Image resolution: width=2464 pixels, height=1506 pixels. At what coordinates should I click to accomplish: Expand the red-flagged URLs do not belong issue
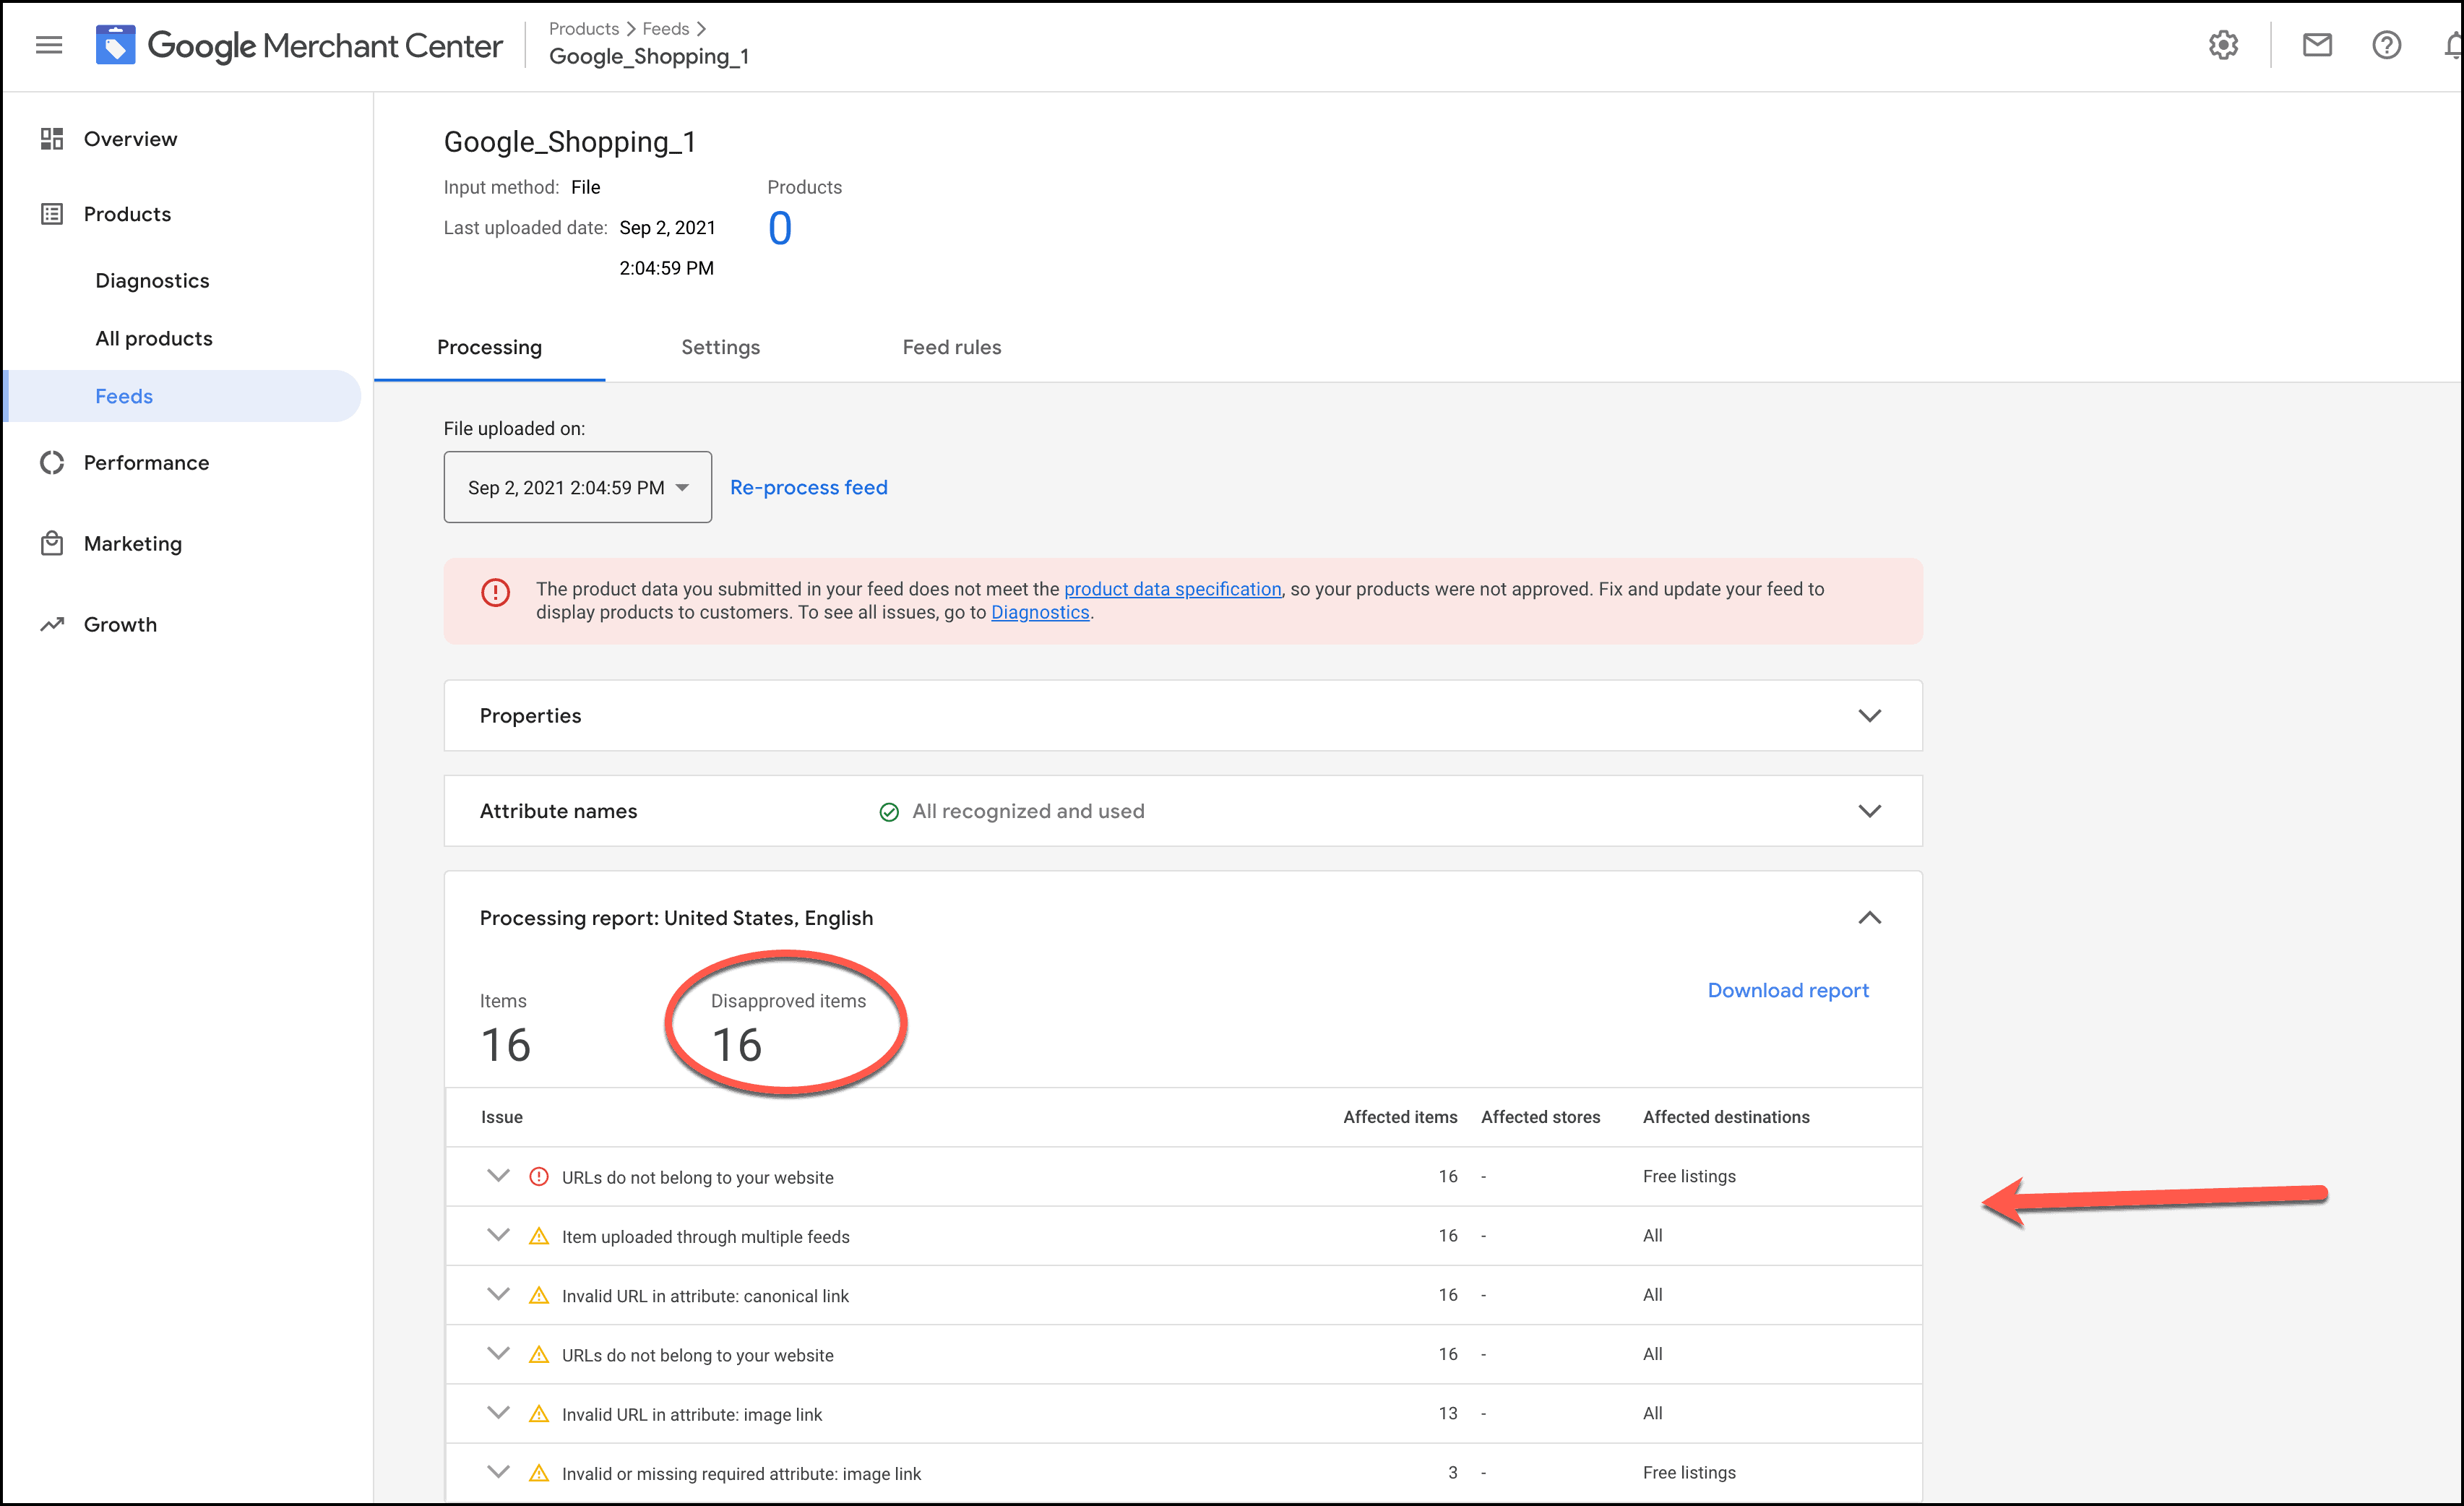pyautogui.click(x=498, y=1176)
